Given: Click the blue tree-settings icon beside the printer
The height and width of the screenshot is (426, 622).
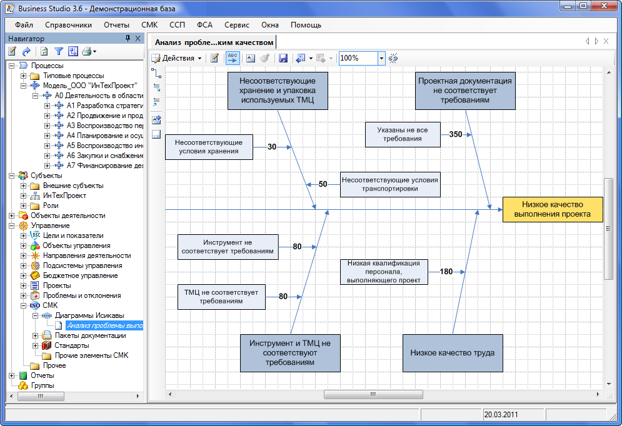Looking at the screenshot, I should click(x=73, y=51).
